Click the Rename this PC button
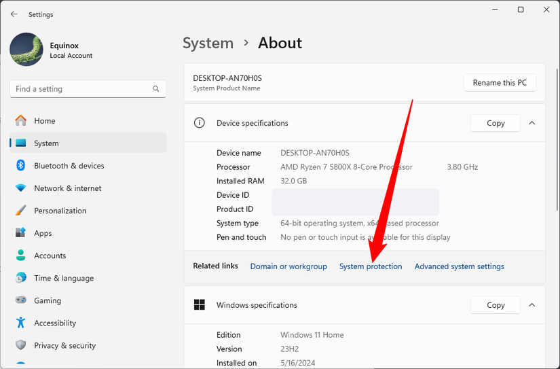Viewport: 560px width, 369px height. pos(500,83)
